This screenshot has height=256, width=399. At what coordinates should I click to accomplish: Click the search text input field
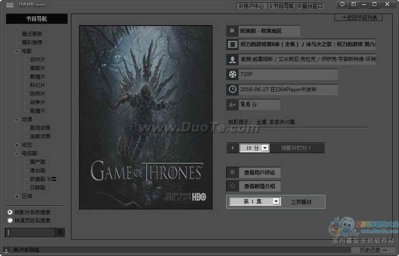pos(30,232)
